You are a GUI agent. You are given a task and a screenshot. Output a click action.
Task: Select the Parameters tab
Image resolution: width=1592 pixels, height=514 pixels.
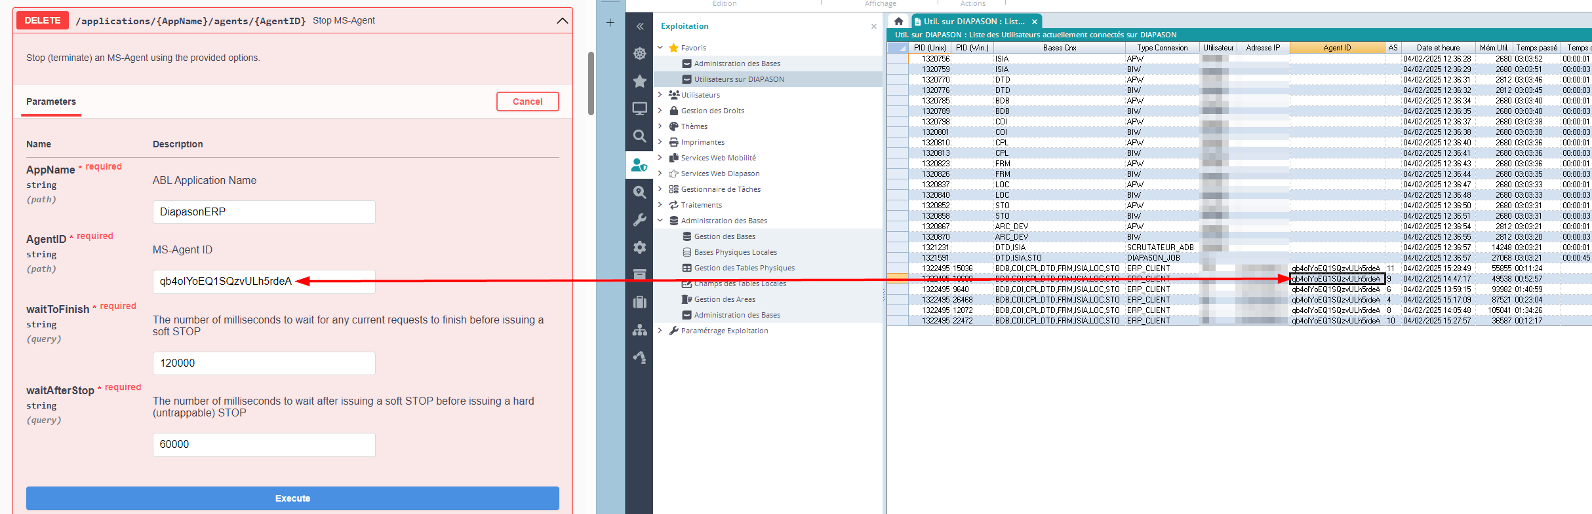click(51, 101)
